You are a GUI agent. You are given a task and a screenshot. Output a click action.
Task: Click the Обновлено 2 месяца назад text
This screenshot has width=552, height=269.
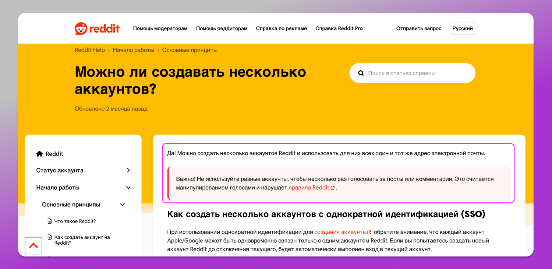point(111,109)
